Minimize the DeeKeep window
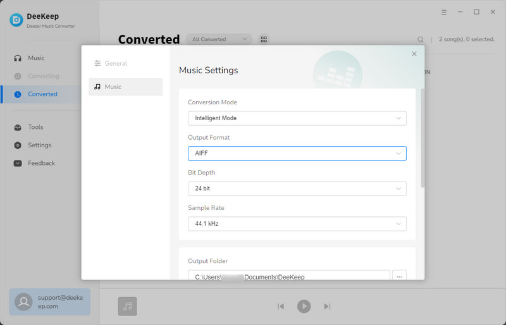The image size is (506, 325). point(460,12)
